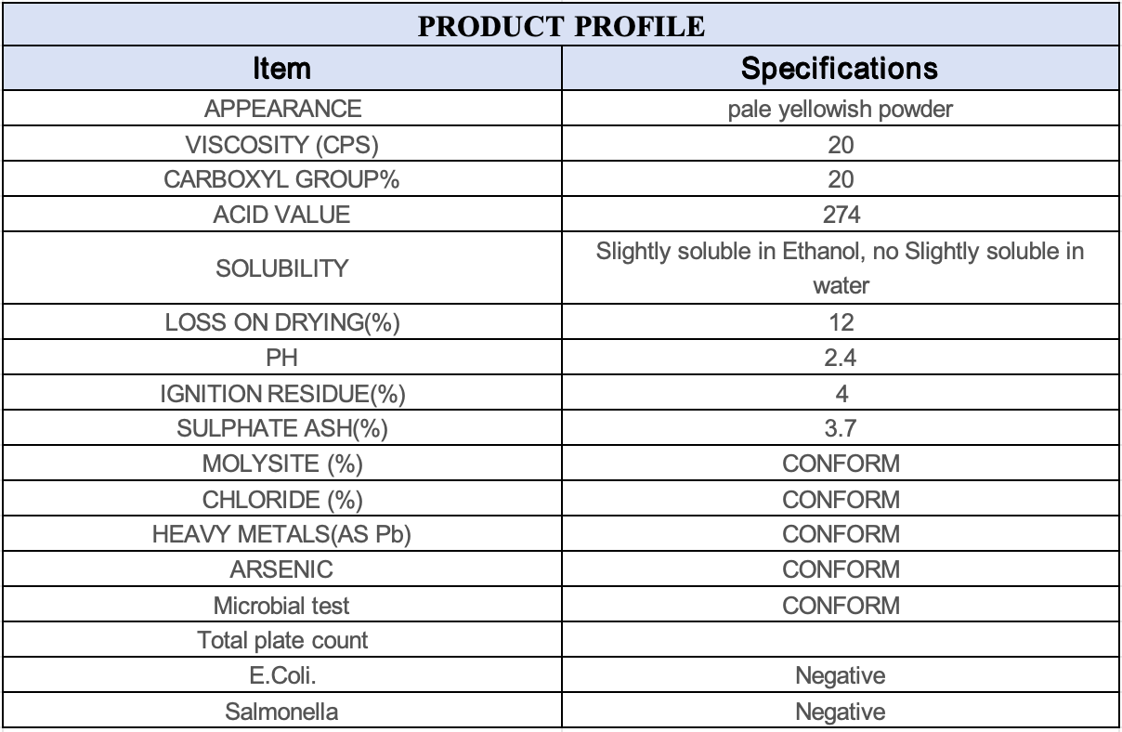Screen dimensions: 1122x732
Task: Click the pale yellowish powder cell
Action: pyautogui.click(x=841, y=109)
